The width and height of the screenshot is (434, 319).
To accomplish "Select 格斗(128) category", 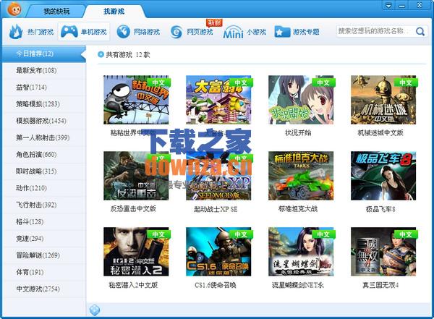I will coord(43,222).
